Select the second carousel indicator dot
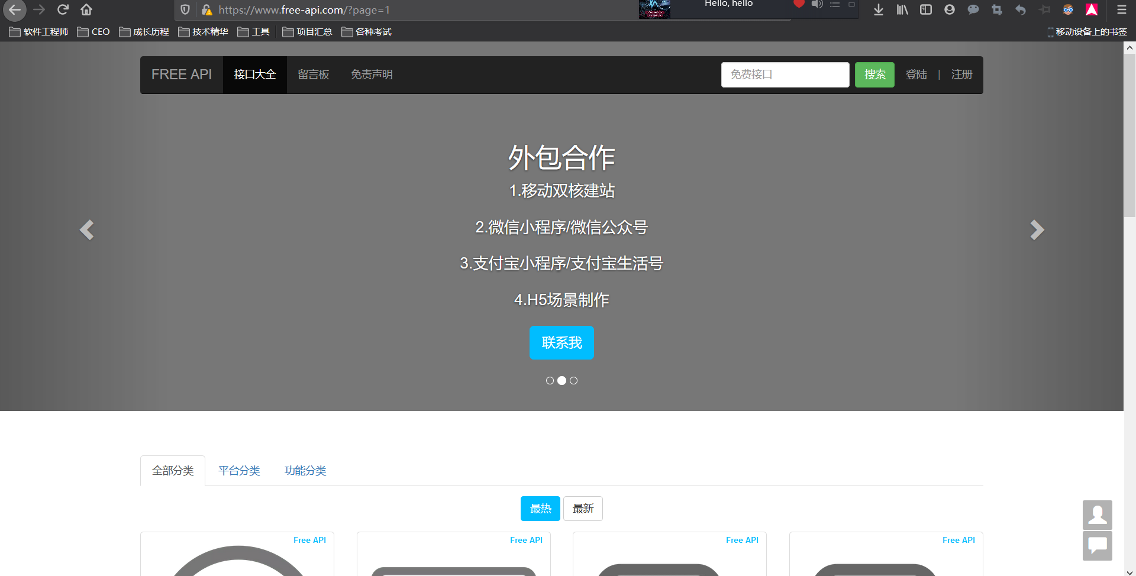The width and height of the screenshot is (1136, 576). tap(561, 381)
